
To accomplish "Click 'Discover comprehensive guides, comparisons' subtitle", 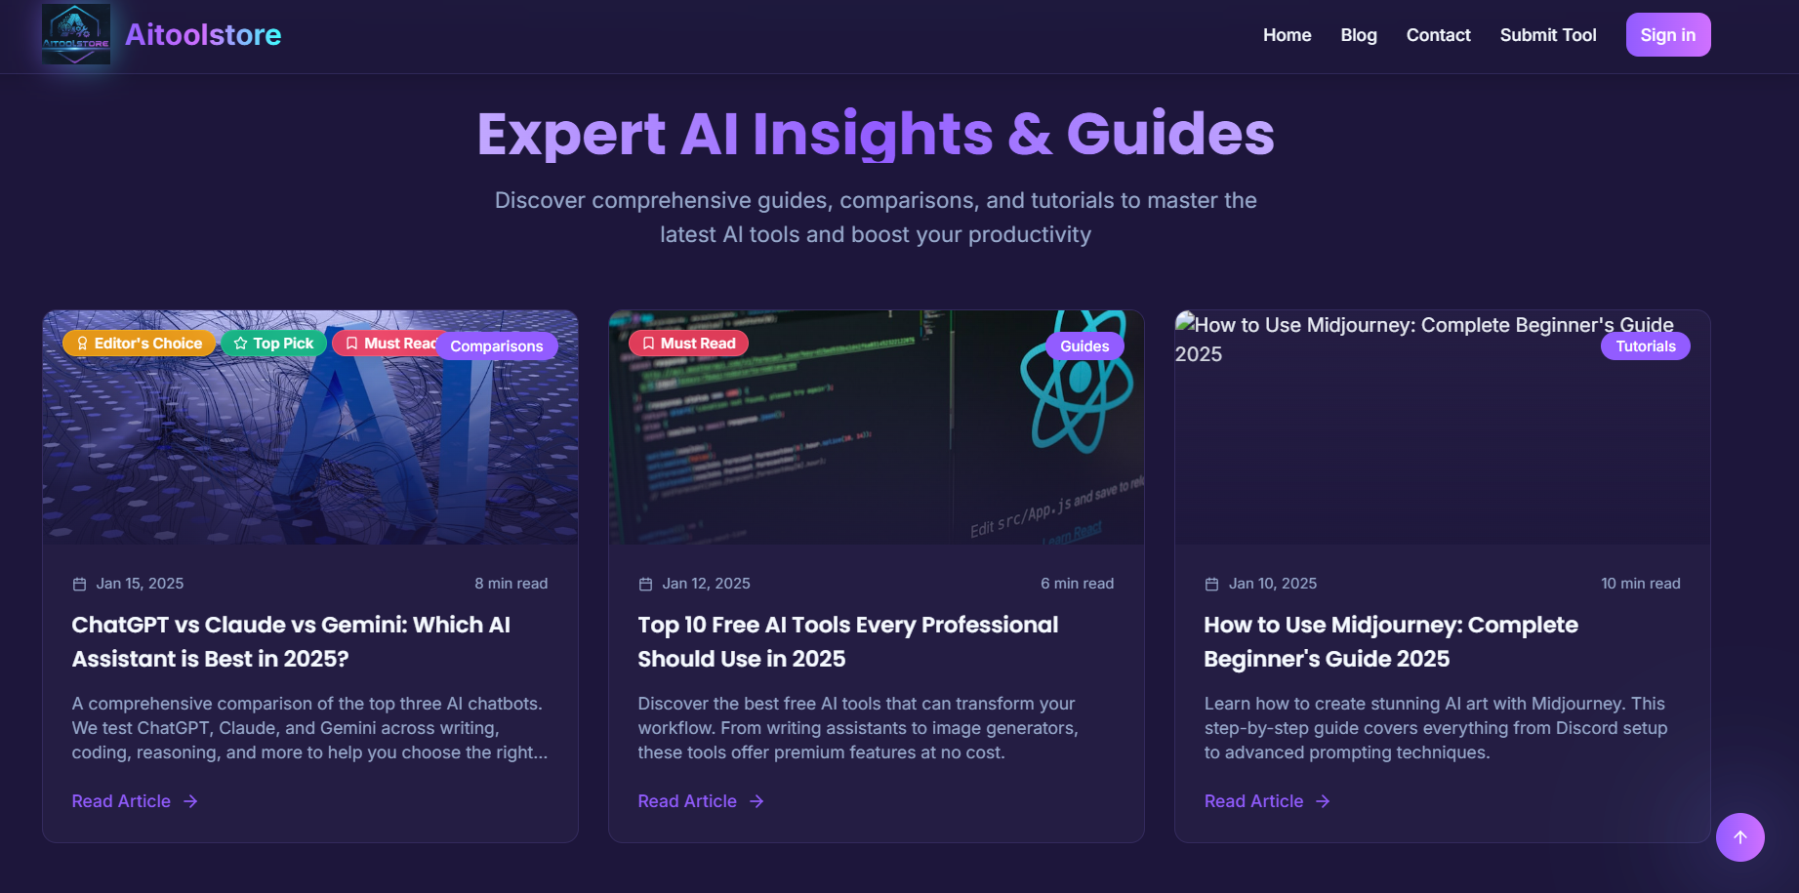I will tap(876, 218).
